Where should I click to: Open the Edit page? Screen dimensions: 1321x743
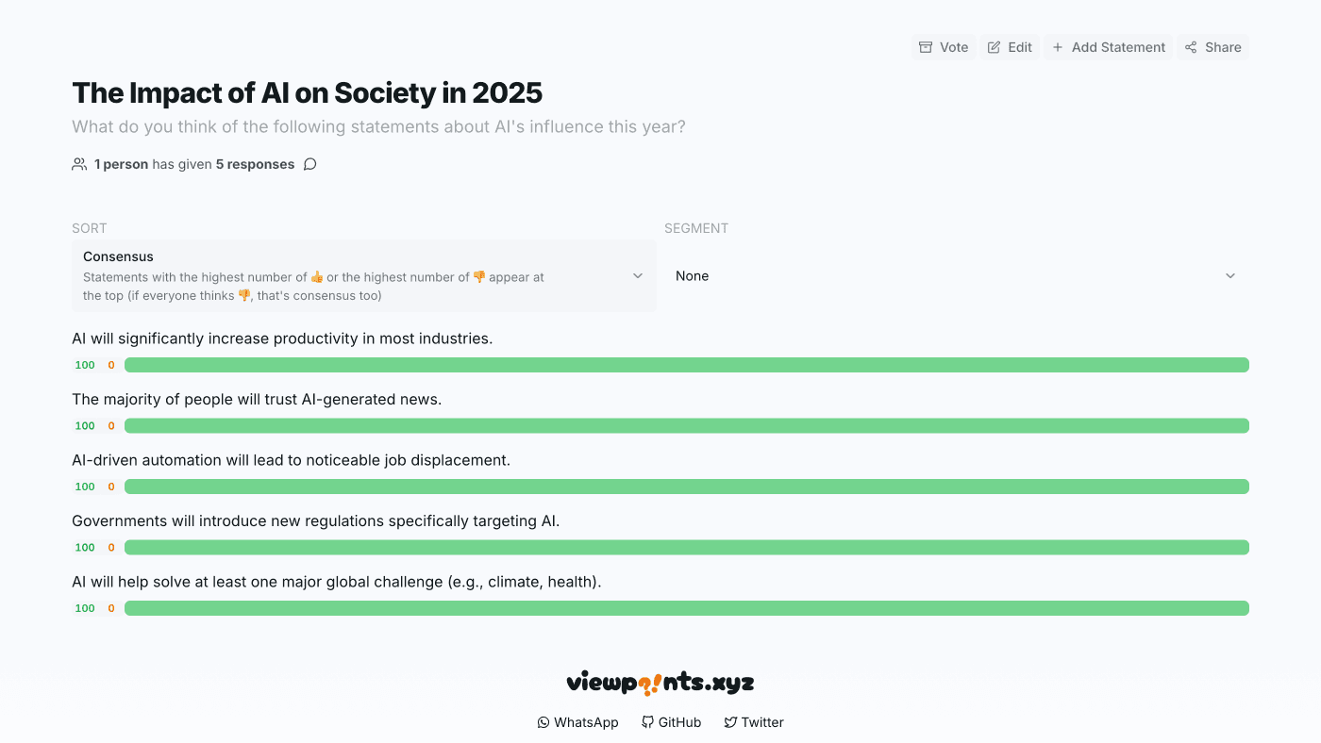click(x=1009, y=46)
